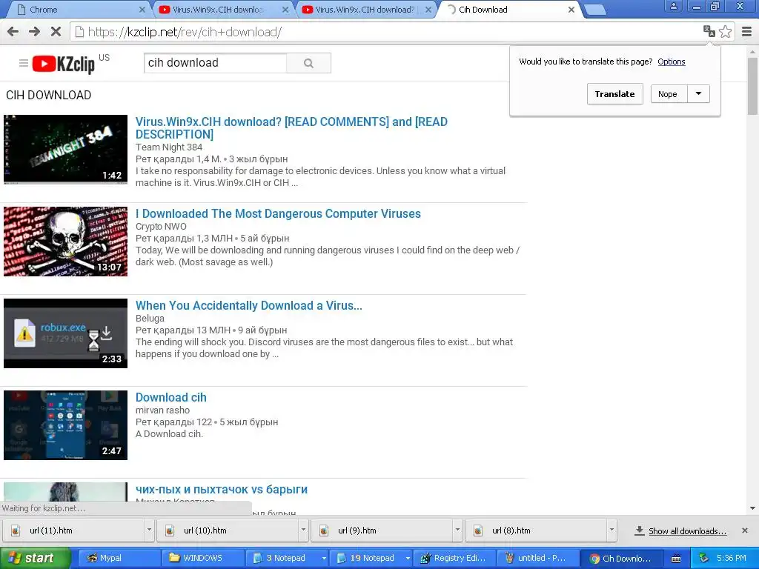Screen dimensions: 759x569
Task: Click the system tray security icon
Action: point(704,559)
